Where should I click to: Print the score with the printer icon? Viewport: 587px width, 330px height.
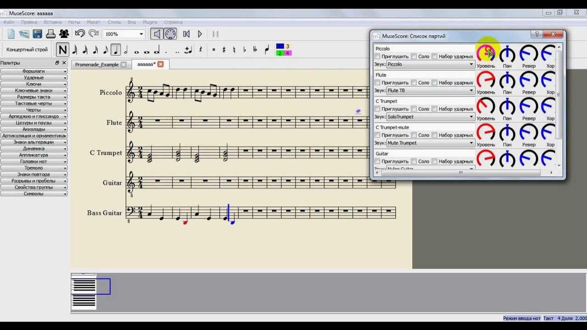point(50,34)
